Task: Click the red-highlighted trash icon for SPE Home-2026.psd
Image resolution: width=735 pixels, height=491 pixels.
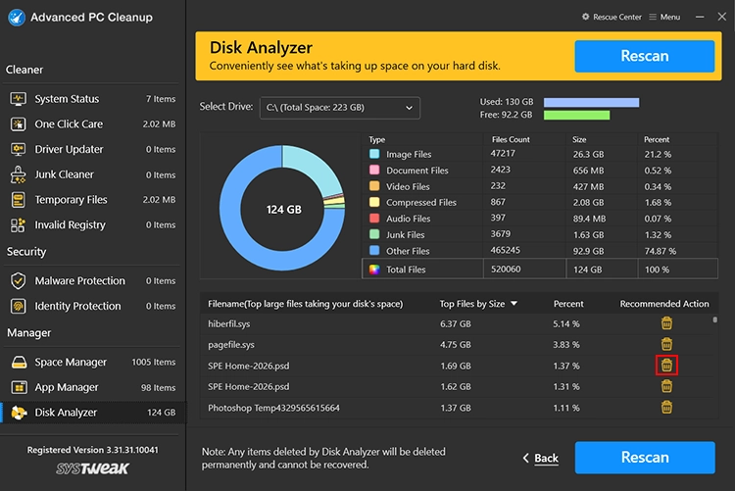Action: tap(666, 366)
